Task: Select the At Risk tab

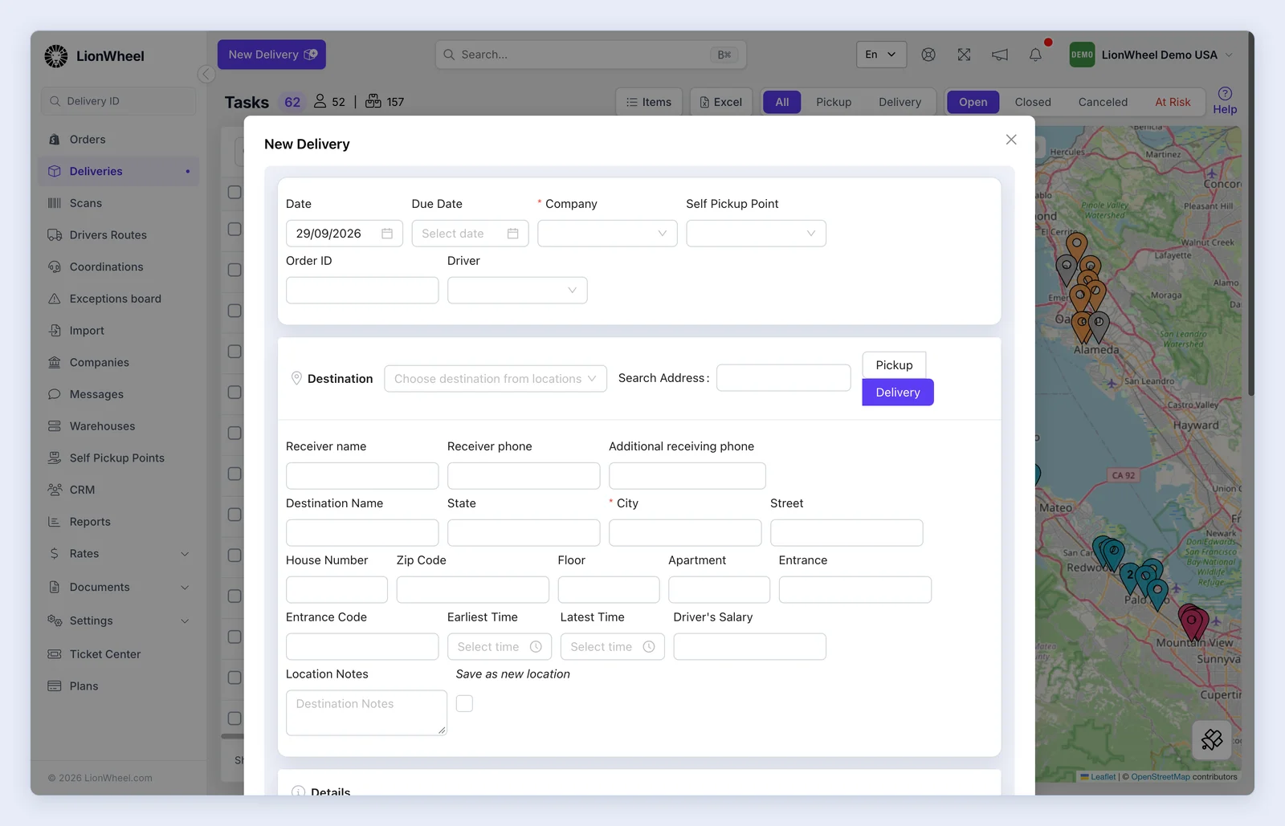Action: click(x=1173, y=102)
